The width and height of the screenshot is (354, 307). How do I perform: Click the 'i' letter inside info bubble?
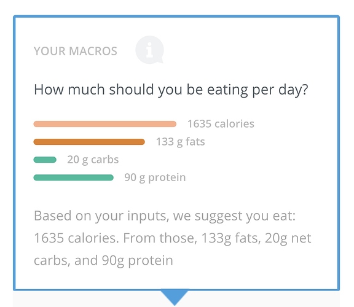[x=149, y=50]
